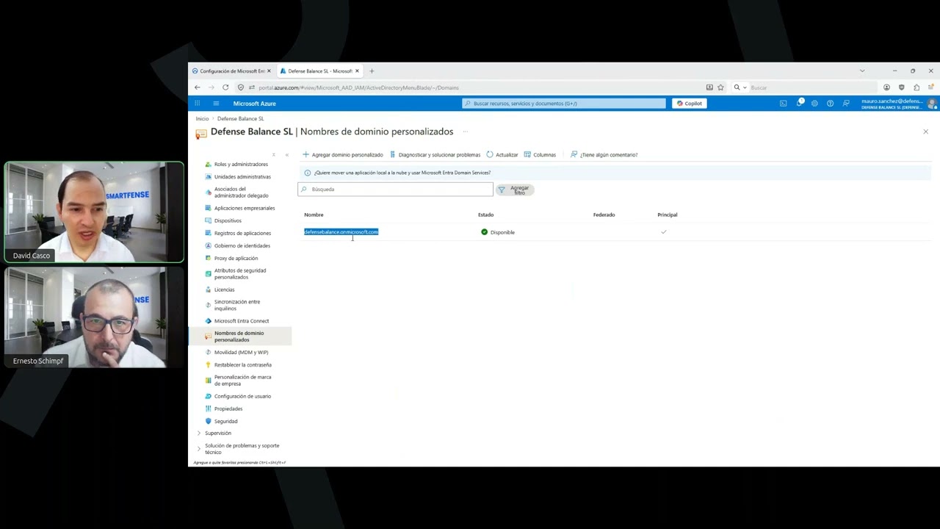Bookmark this page with the star icon
940x529 pixels.
click(x=720, y=87)
